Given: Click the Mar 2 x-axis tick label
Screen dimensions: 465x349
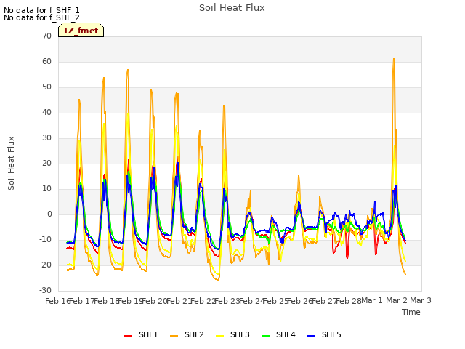Looking at the screenshot, I should click(397, 300).
